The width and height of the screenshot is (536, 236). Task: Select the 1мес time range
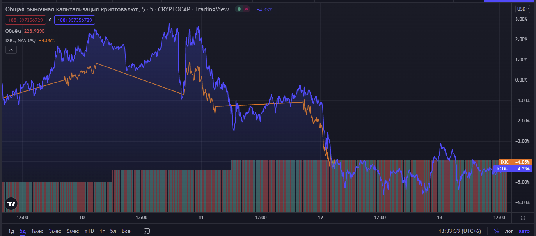pos(37,231)
